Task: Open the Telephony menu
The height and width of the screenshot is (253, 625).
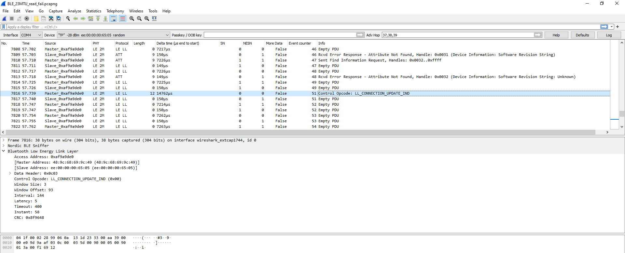Action: click(115, 11)
